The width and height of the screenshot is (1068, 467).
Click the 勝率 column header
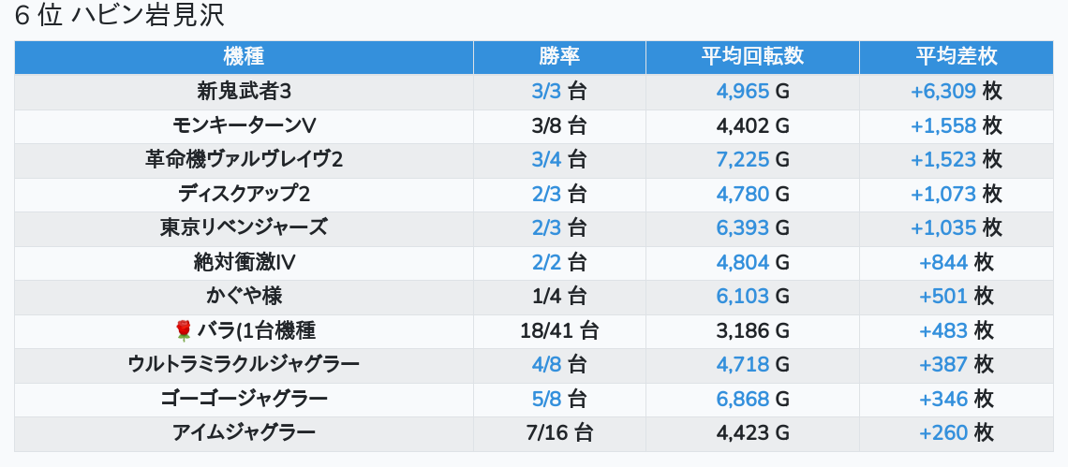pos(559,56)
